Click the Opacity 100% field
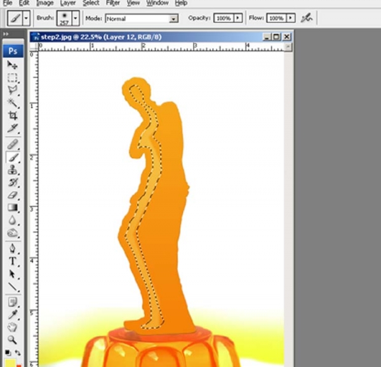Image resolution: width=381 pixels, height=367 pixels. click(224, 18)
